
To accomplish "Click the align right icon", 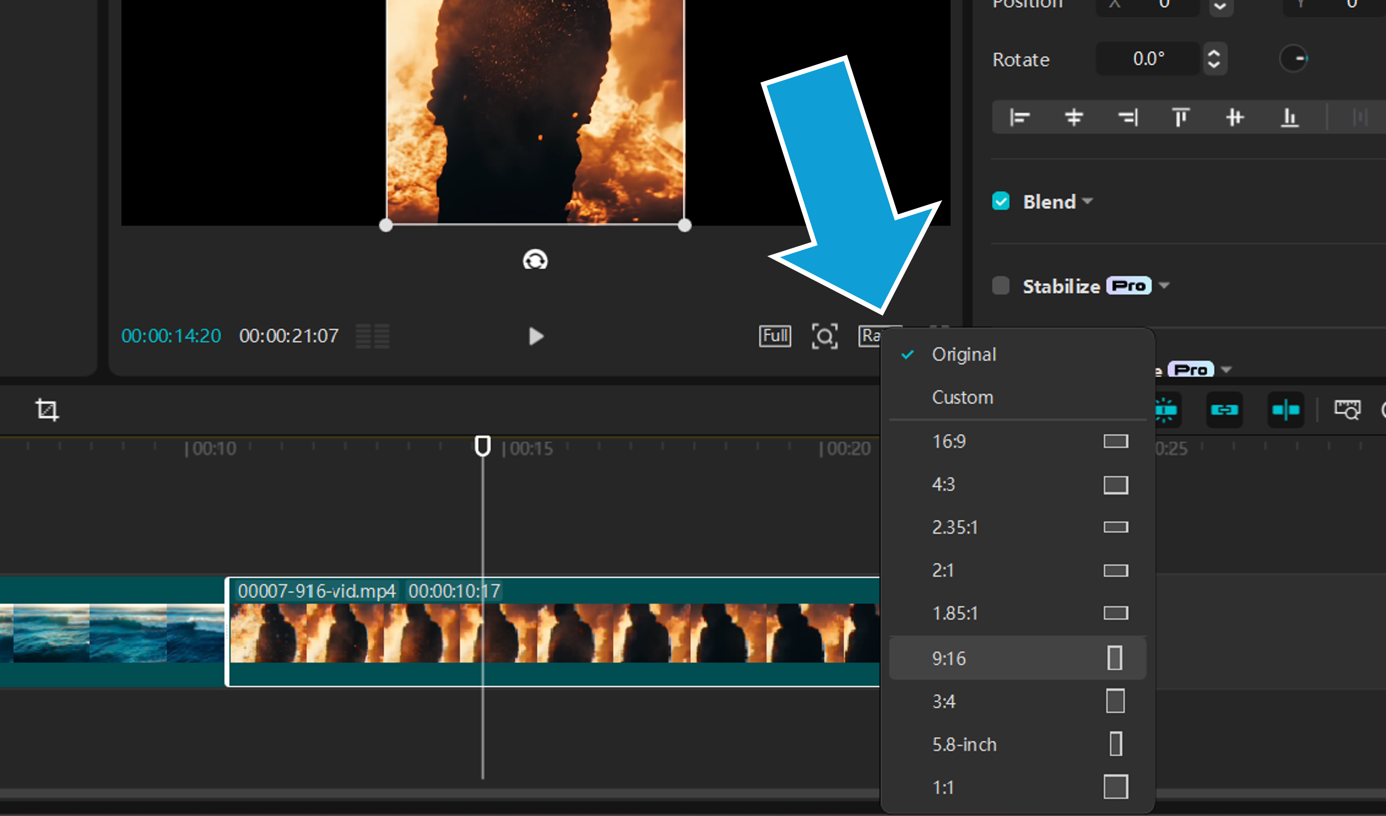I will [x=1128, y=117].
